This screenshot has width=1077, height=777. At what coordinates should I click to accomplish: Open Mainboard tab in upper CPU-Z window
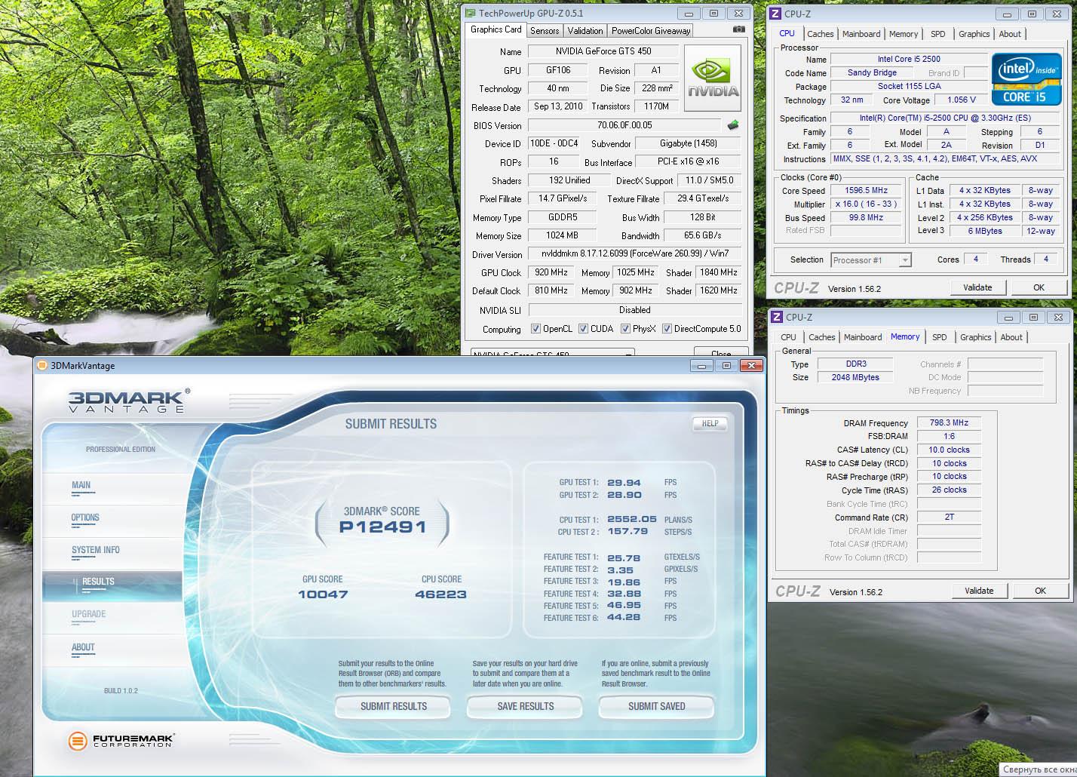pyautogui.click(x=861, y=34)
